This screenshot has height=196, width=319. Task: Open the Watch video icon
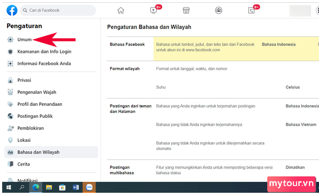pyautogui.click(x=154, y=10)
